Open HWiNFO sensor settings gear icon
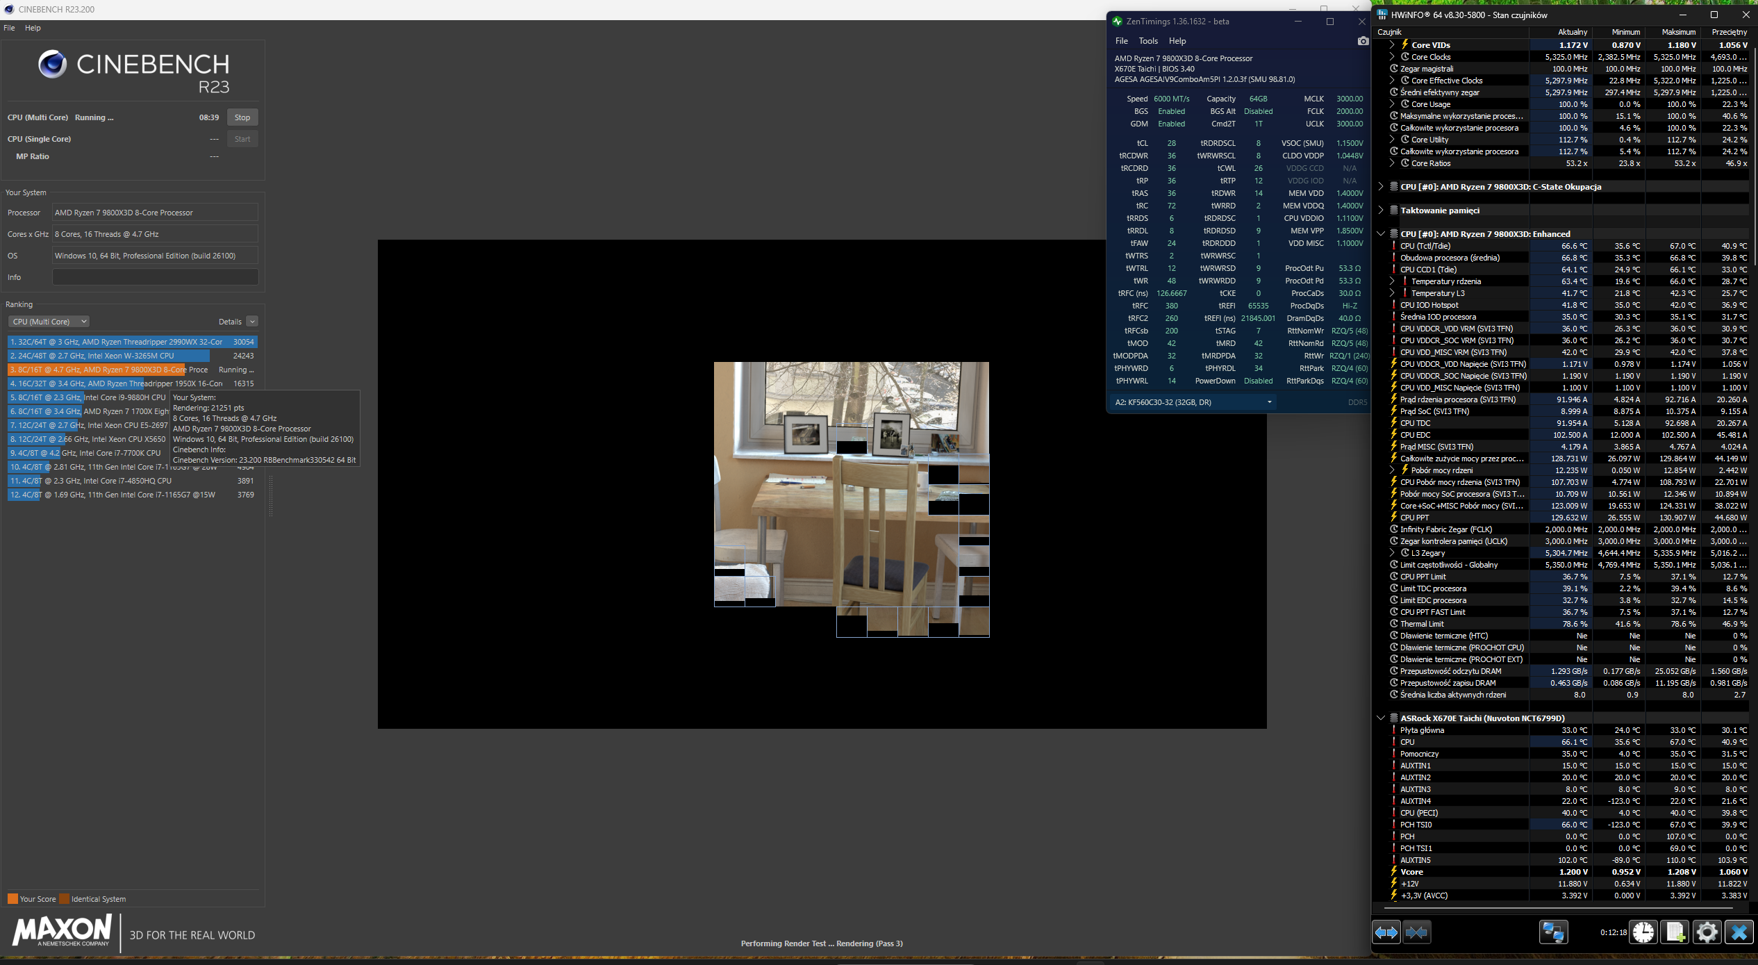This screenshot has height=965, width=1758. 1707,932
